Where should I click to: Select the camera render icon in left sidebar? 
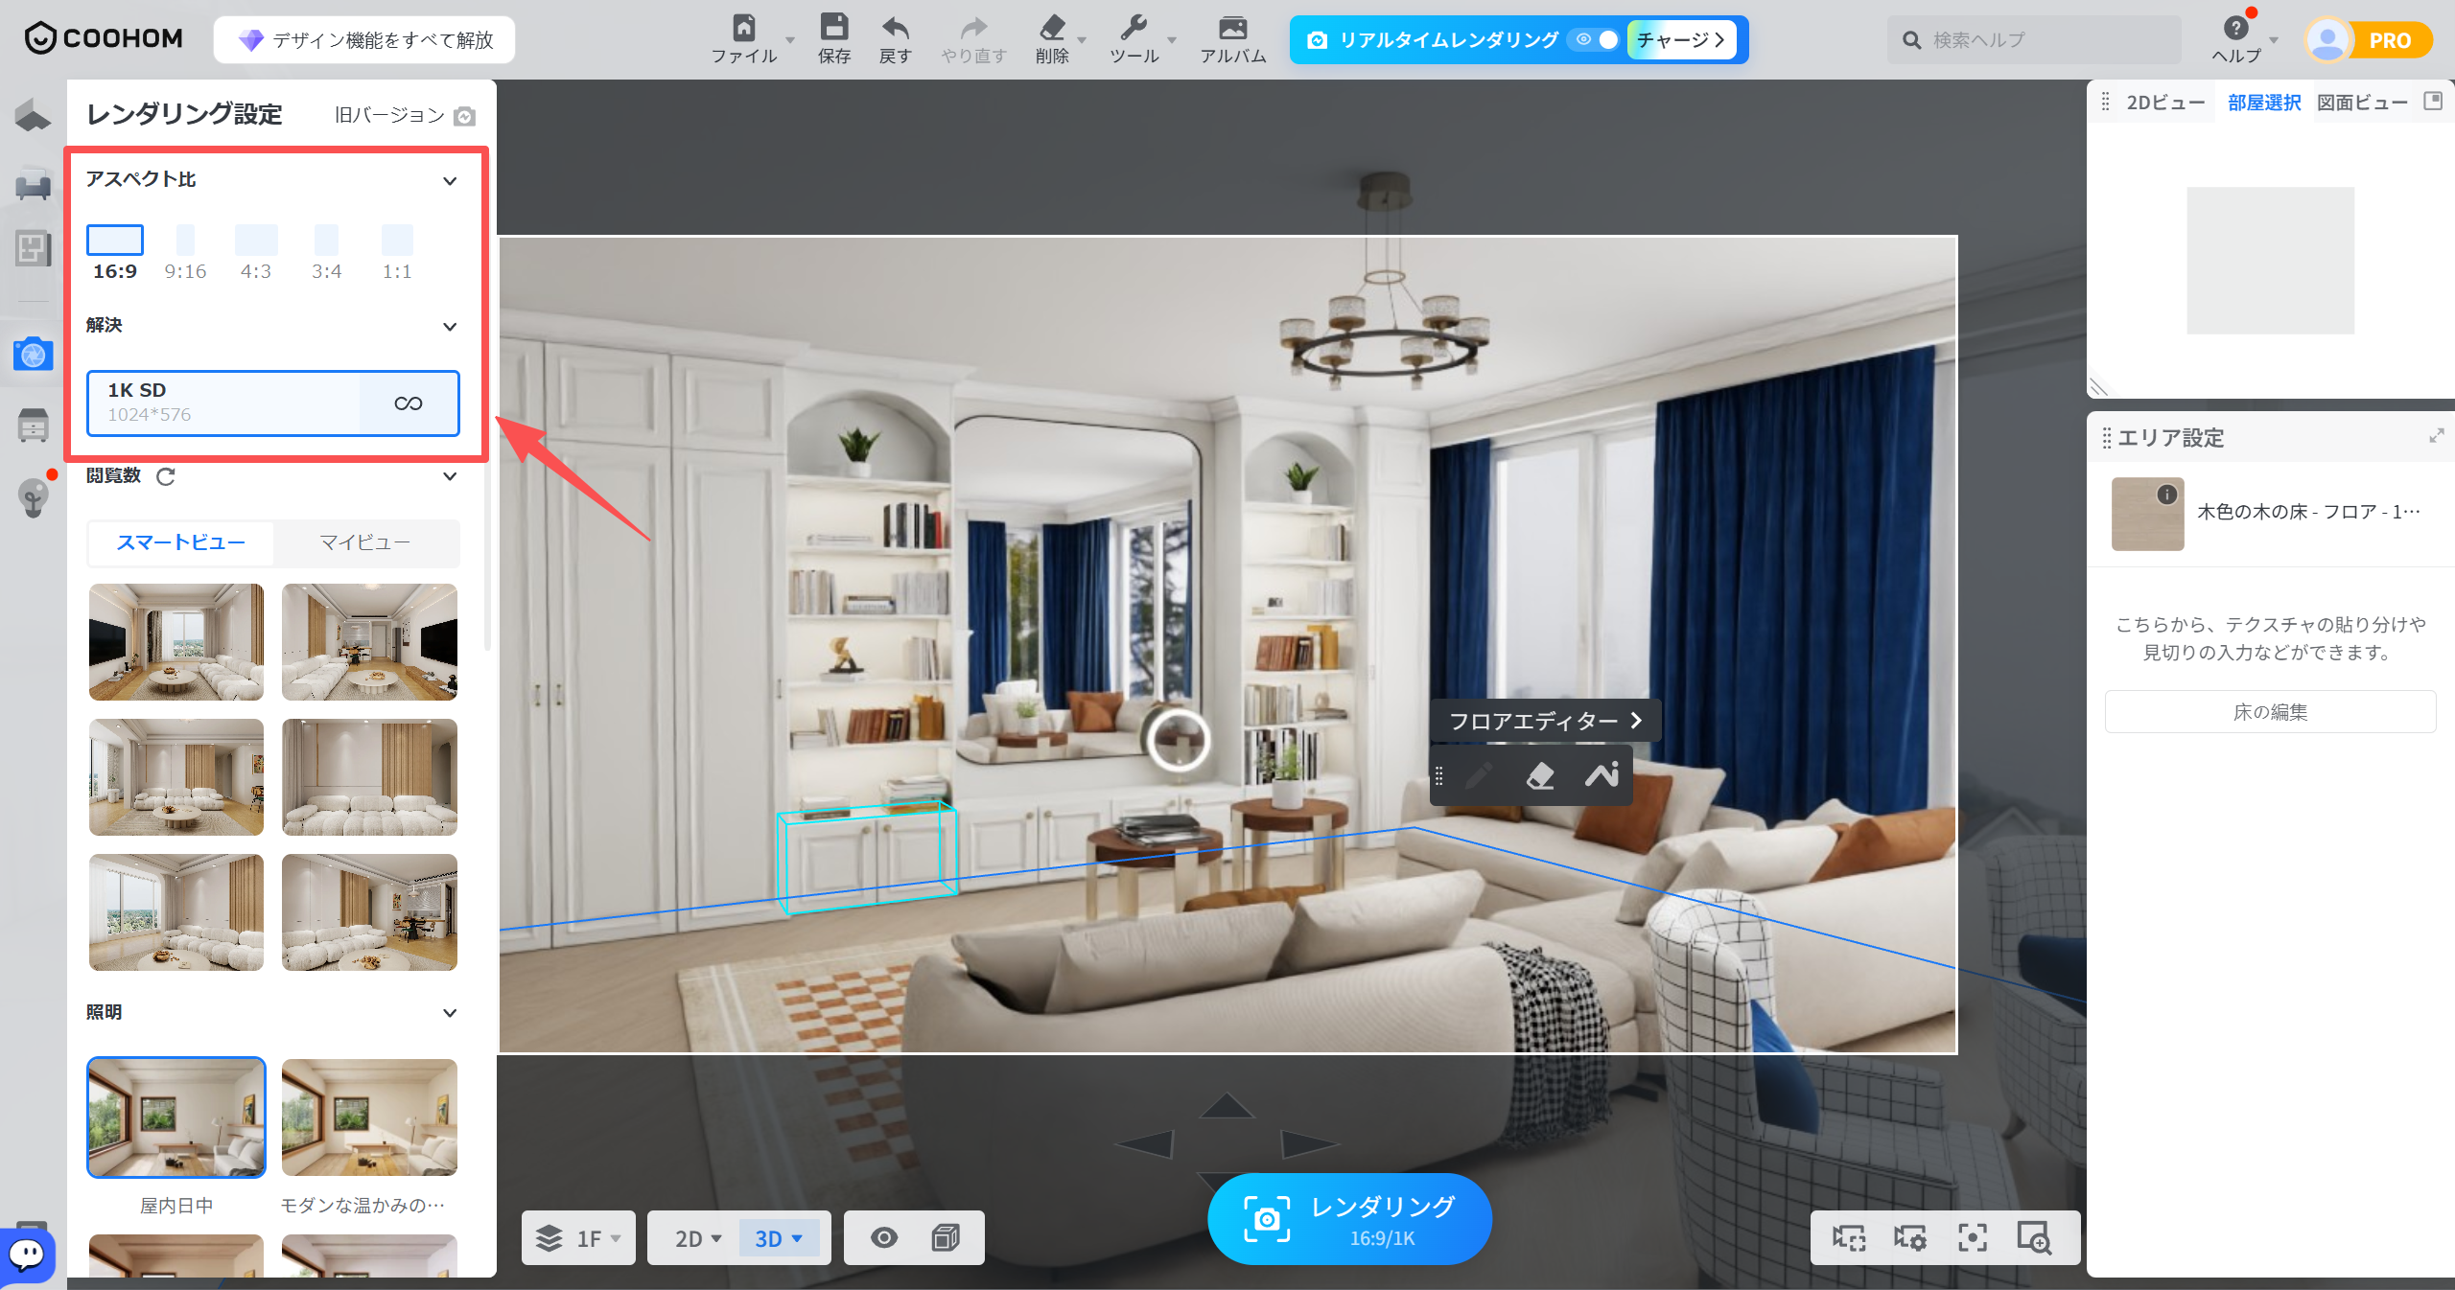point(33,355)
